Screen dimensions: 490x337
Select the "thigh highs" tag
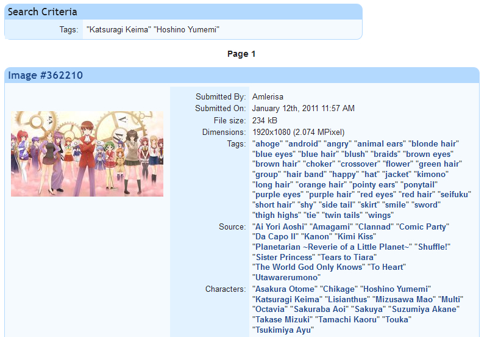click(277, 215)
